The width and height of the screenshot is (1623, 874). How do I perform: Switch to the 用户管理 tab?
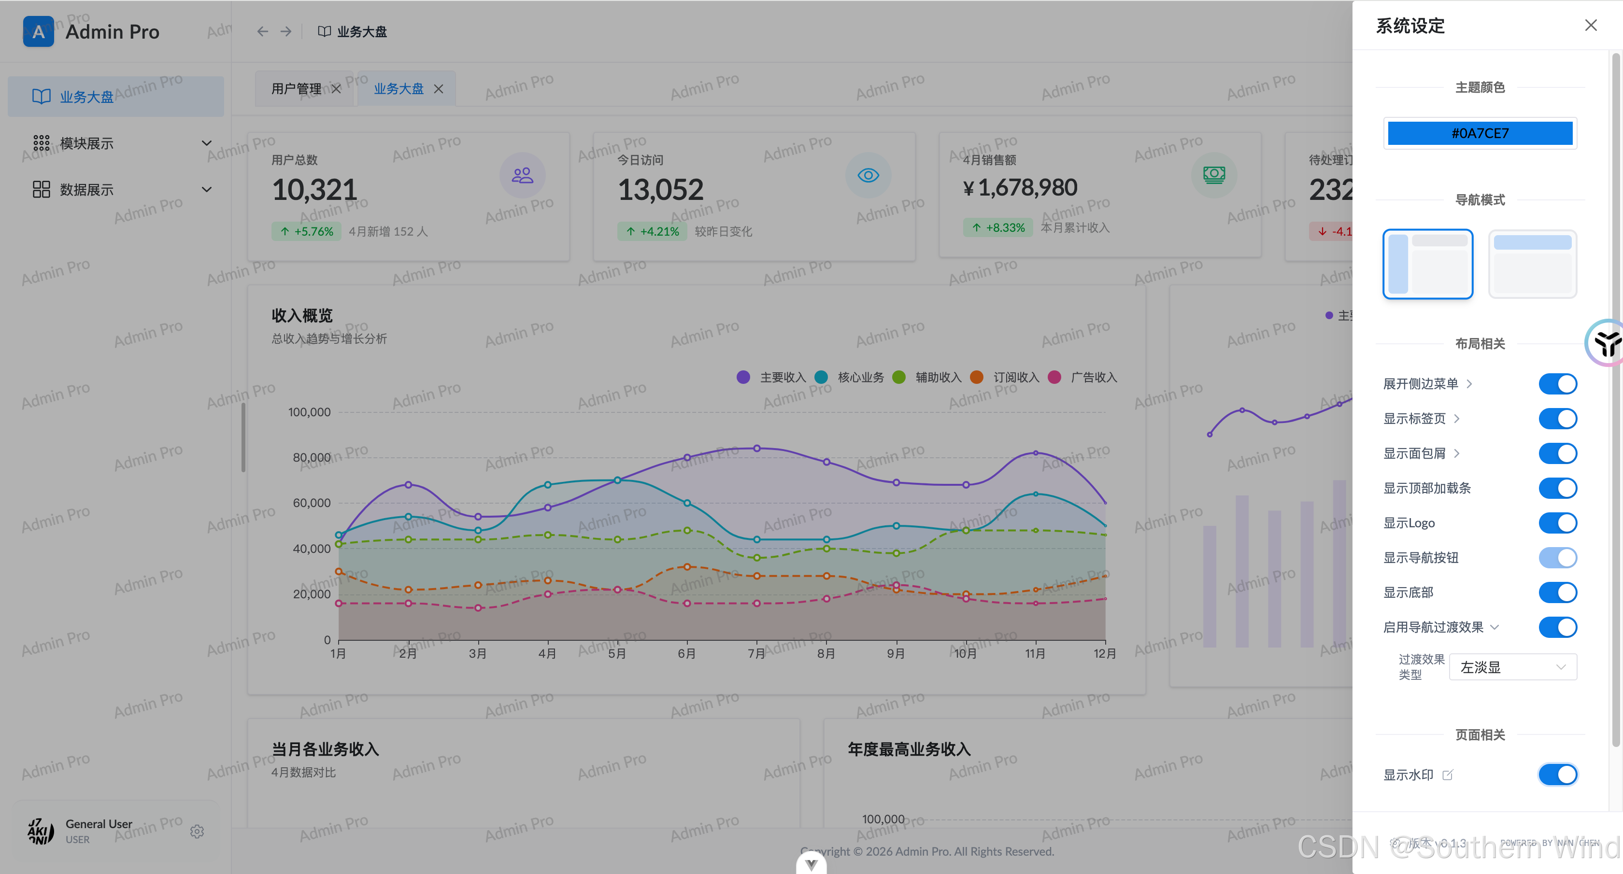(x=296, y=89)
